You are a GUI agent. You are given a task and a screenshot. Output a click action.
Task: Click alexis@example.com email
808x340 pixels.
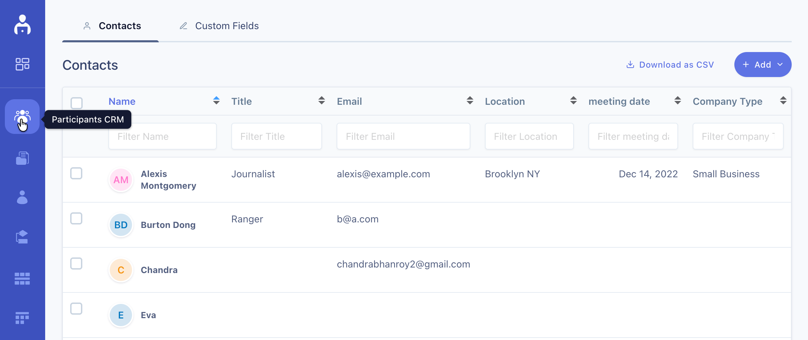(x=383, y=174)
